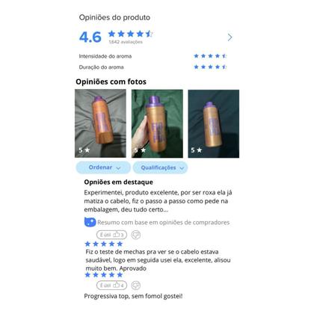Select the overall rating stars row
Viewport: 314px width, 314px height.
[131, 34]
